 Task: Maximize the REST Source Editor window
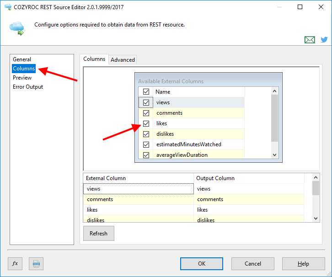click(x=300, y=7)
